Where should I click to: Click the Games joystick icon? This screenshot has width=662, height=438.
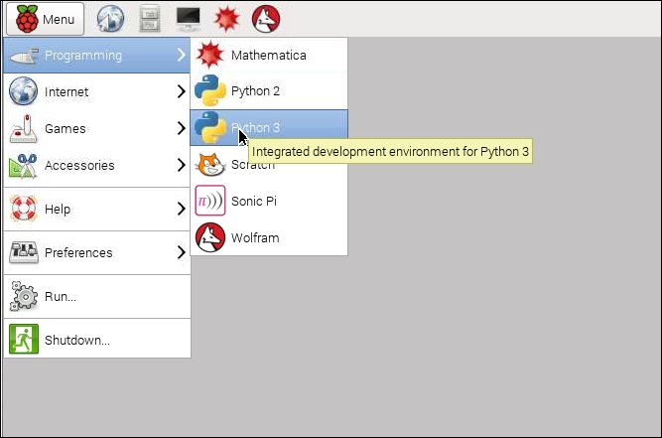pyautogui.click(x=24, y=128)
